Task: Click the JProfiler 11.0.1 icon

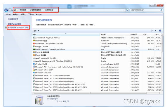Action: 34,64
